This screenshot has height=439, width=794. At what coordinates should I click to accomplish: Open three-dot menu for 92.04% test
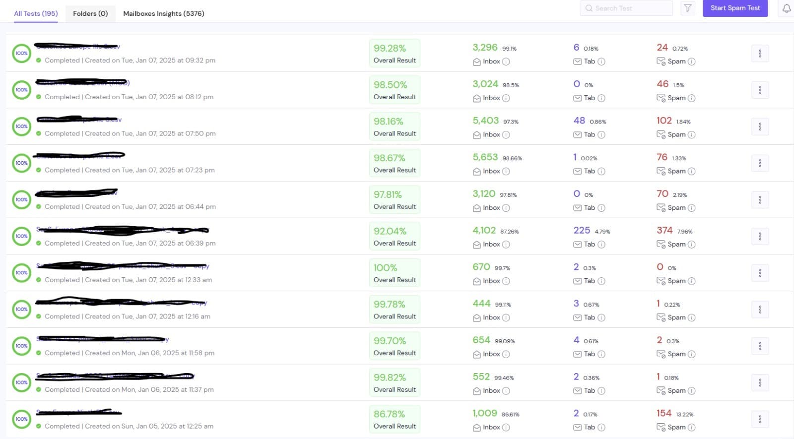(760, 237)
